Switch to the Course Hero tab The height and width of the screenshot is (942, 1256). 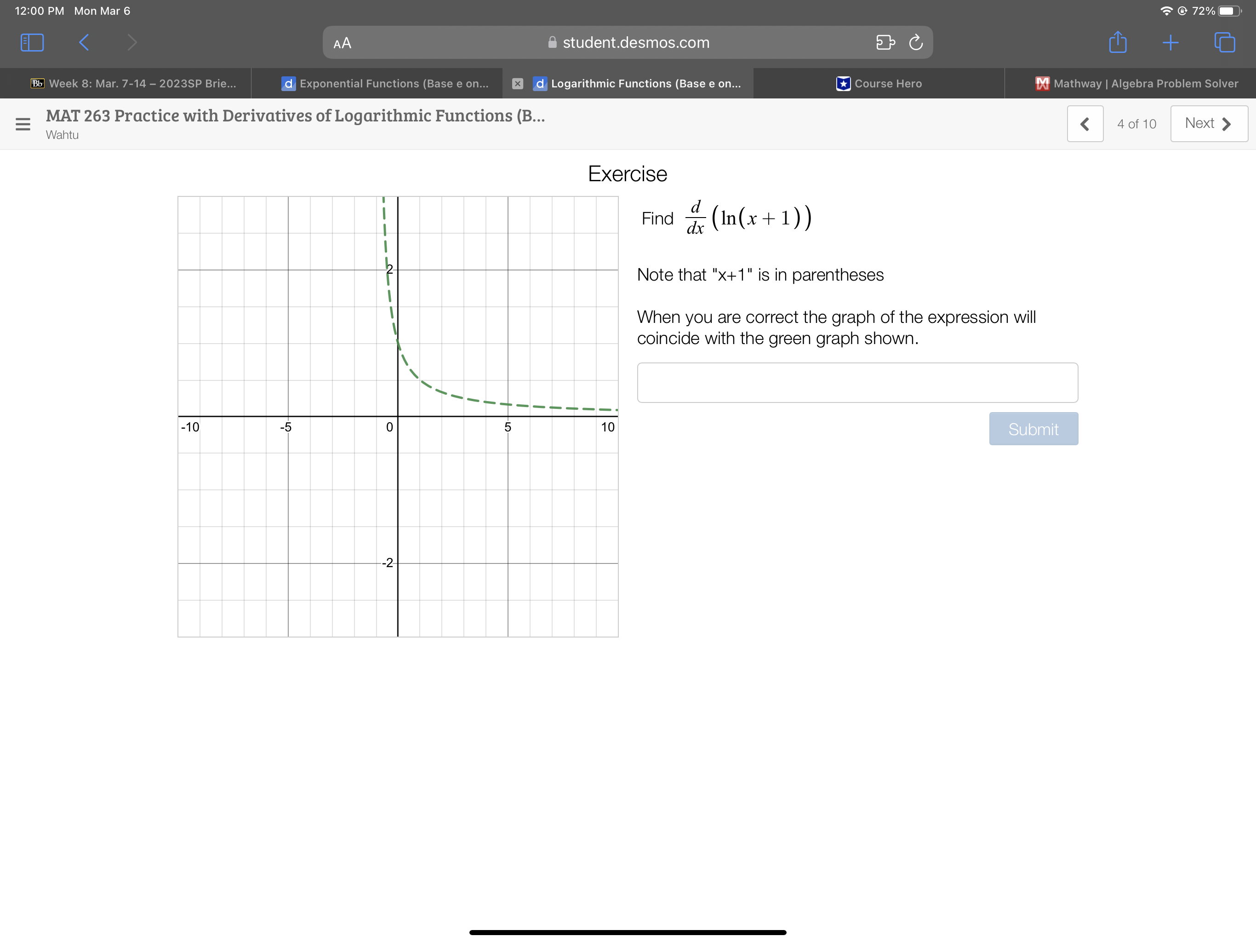click(x=879, y=83)
